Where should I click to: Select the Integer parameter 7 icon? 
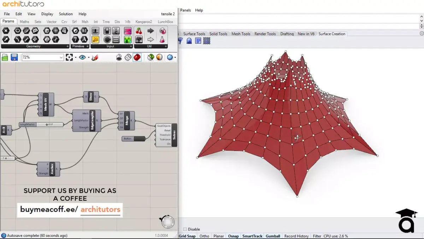[x=75, y=39]
